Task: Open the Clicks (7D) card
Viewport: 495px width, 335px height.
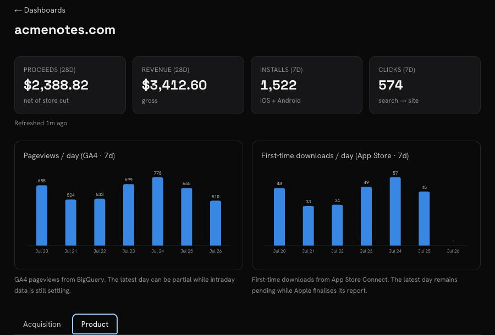Action: (x=425, y=85)
